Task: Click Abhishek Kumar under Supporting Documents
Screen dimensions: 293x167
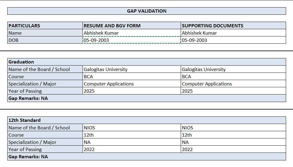Action: 233,33
